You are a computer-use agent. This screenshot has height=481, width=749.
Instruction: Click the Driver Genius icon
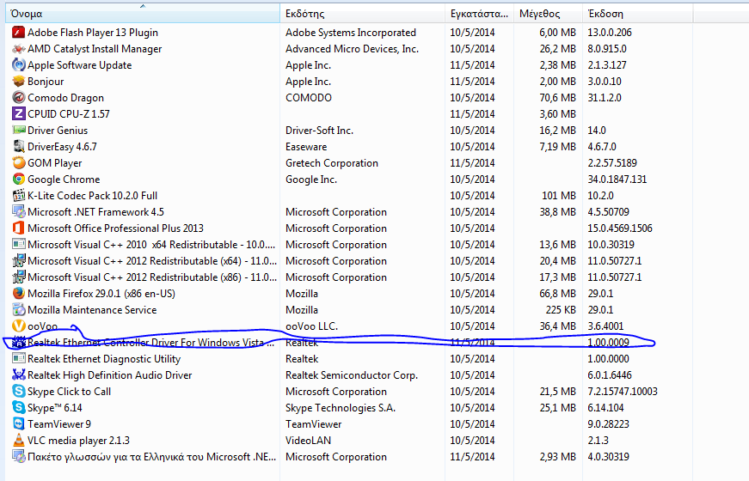point(19,130)
